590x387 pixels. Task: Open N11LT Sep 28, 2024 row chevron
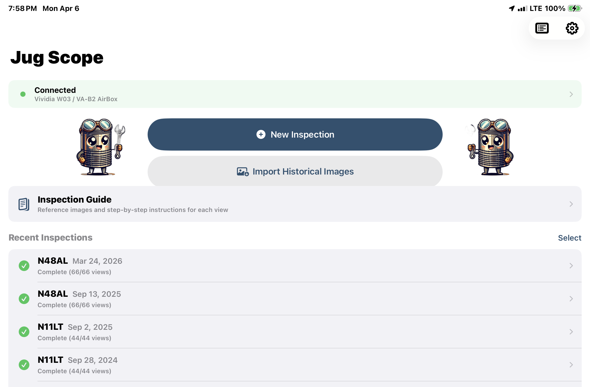(571, 365)
